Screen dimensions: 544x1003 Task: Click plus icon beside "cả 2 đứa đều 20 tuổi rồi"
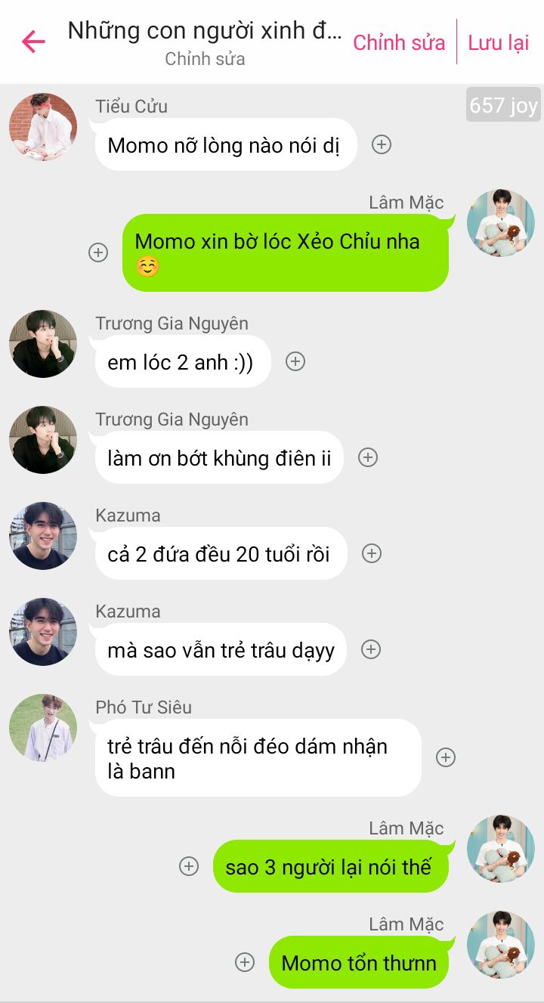[x=371, y=553]
